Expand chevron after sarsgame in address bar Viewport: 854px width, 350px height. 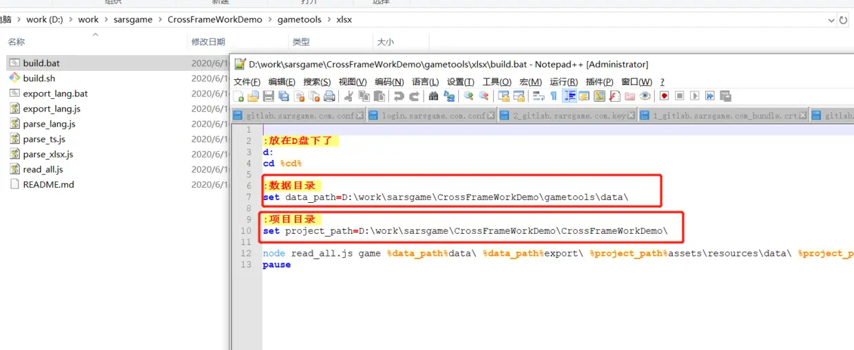coord(160,20)
